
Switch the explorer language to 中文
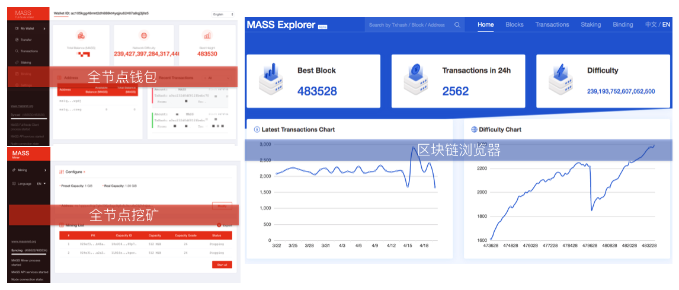pos(651,25)
